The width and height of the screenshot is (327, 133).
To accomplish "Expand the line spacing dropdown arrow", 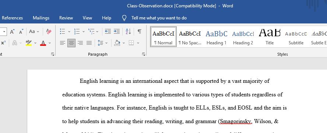I will click(106, 43).
